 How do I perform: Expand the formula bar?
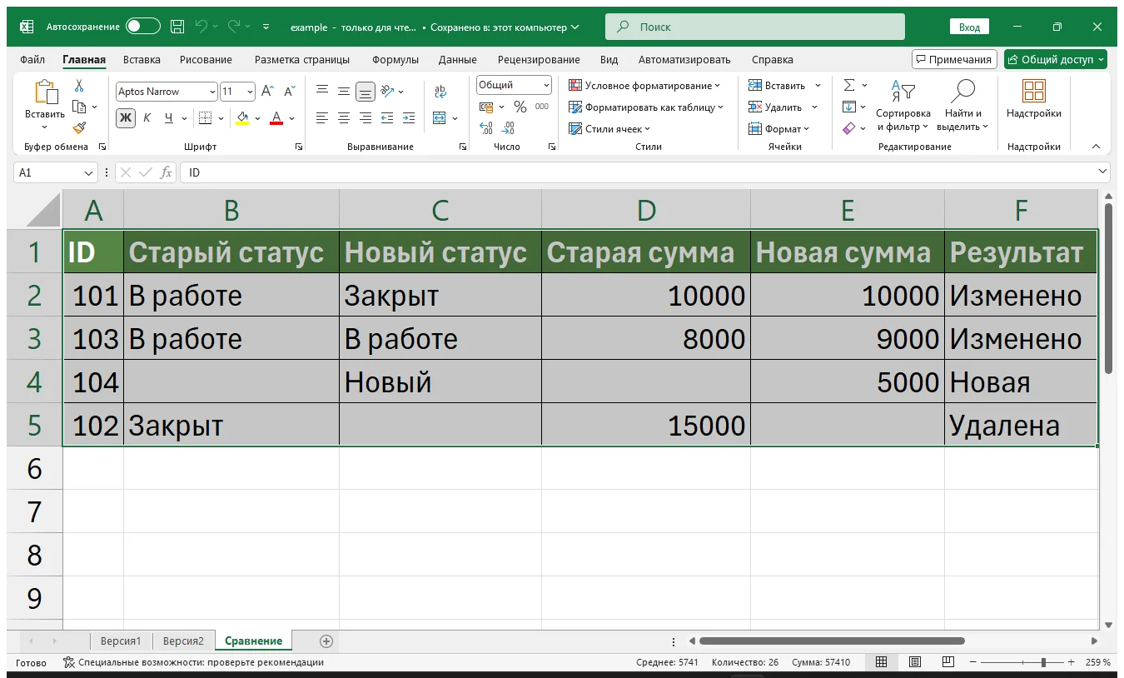[1102, 172]
